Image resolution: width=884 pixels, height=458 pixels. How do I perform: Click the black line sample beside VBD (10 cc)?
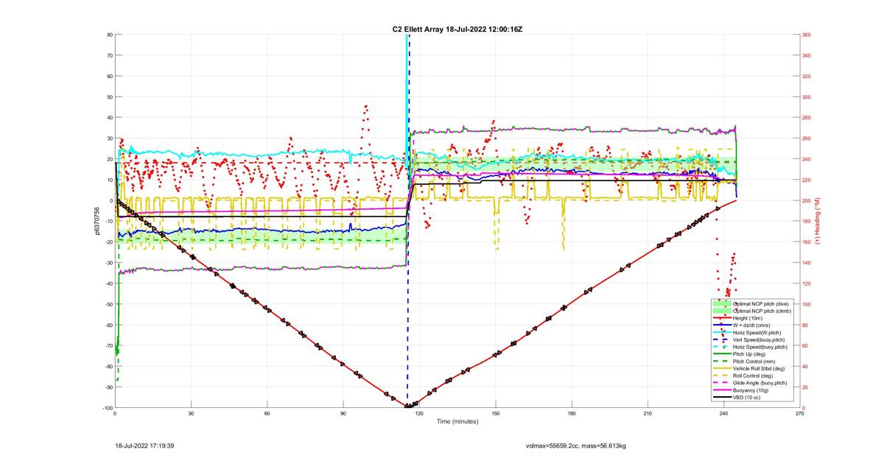pos(722,397)
